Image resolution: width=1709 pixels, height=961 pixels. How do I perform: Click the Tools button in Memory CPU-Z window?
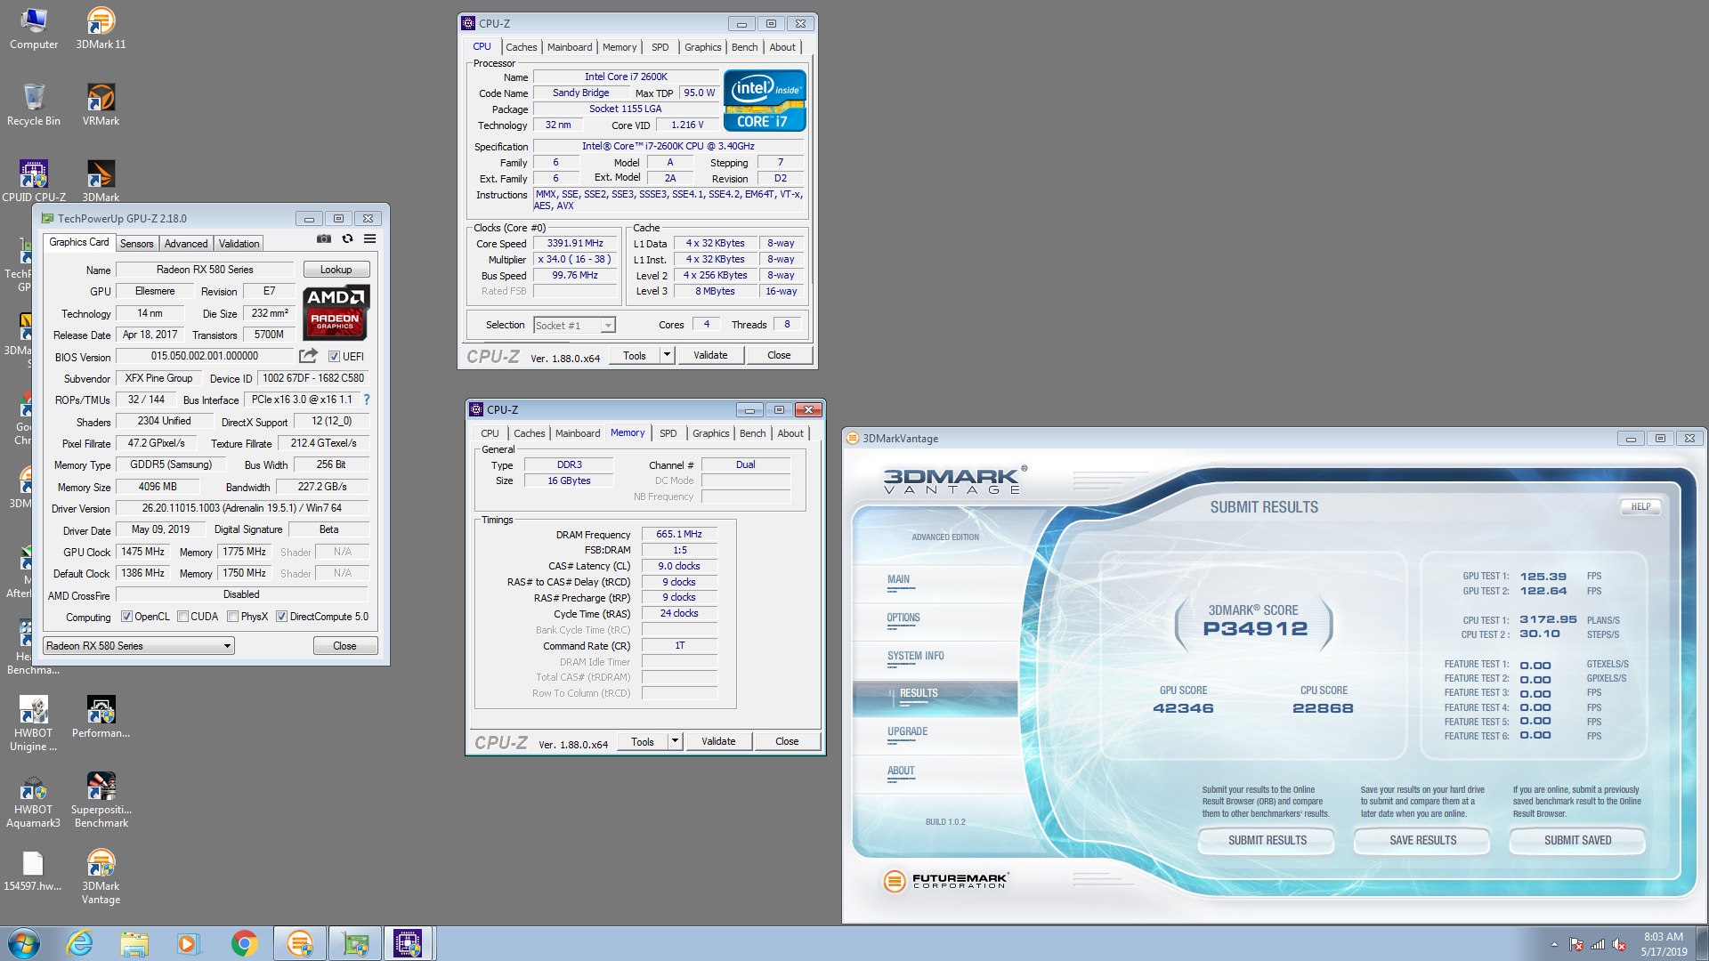click(x=643, y=741)
